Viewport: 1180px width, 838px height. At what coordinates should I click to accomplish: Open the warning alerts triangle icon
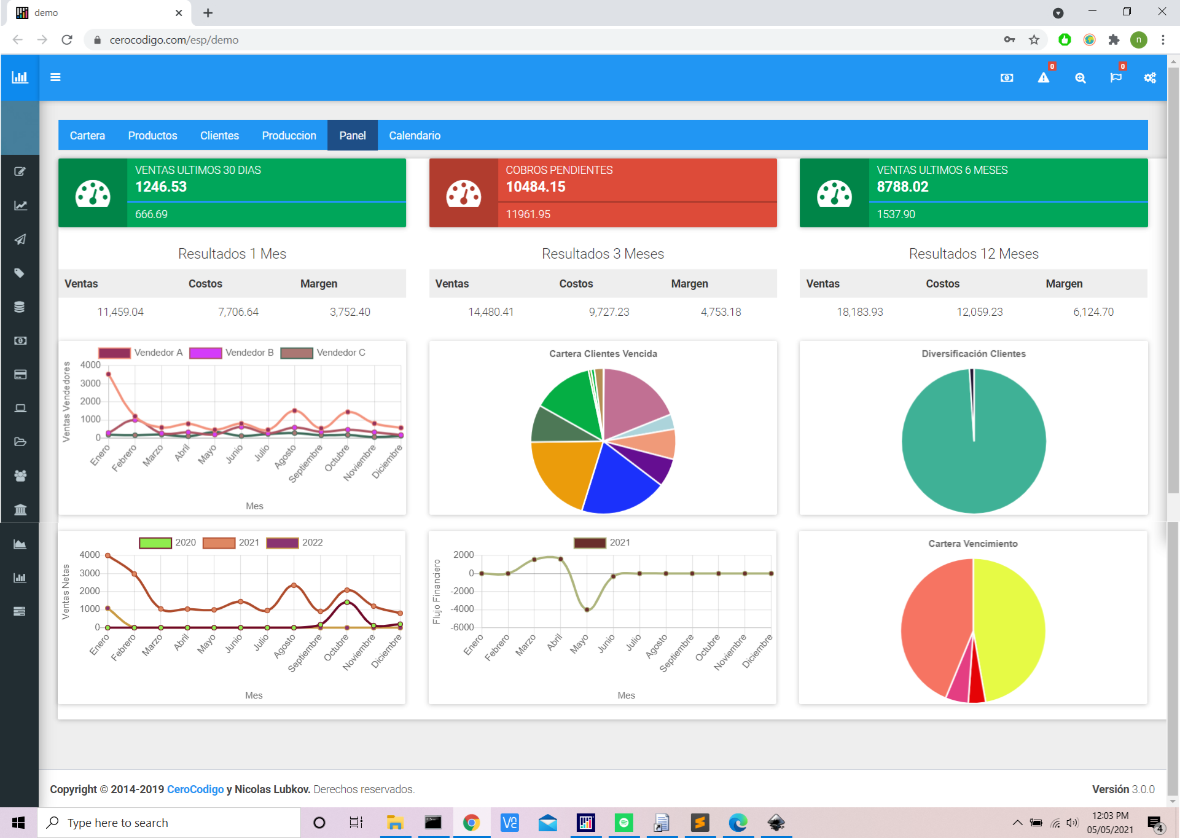click(x=1043, y=78)
